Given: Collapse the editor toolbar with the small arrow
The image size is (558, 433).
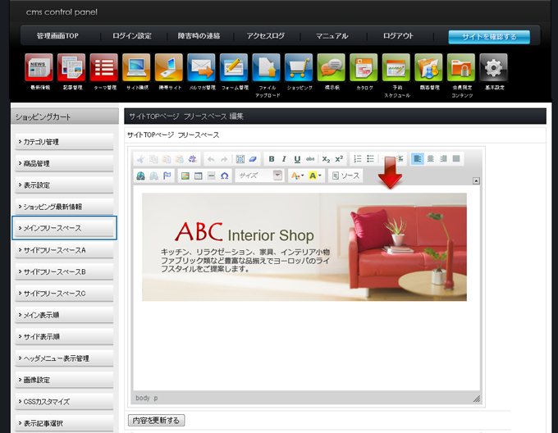Looking at the screenshot, I should [x=477, y=181].
